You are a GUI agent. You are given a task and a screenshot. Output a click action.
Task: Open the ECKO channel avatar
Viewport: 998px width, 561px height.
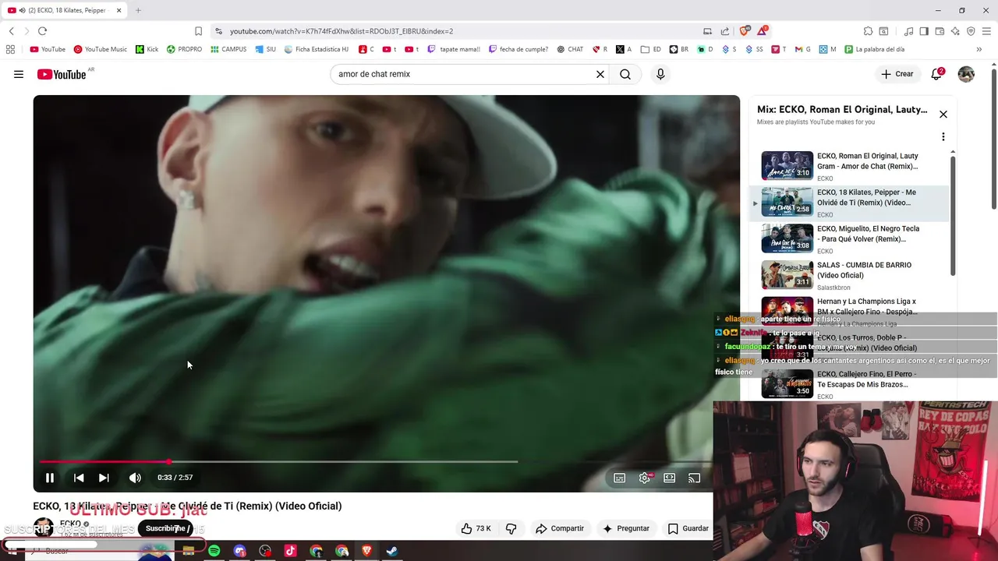point(44,527)
